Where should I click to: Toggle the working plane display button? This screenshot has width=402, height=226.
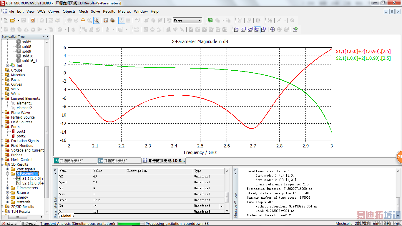122,20
